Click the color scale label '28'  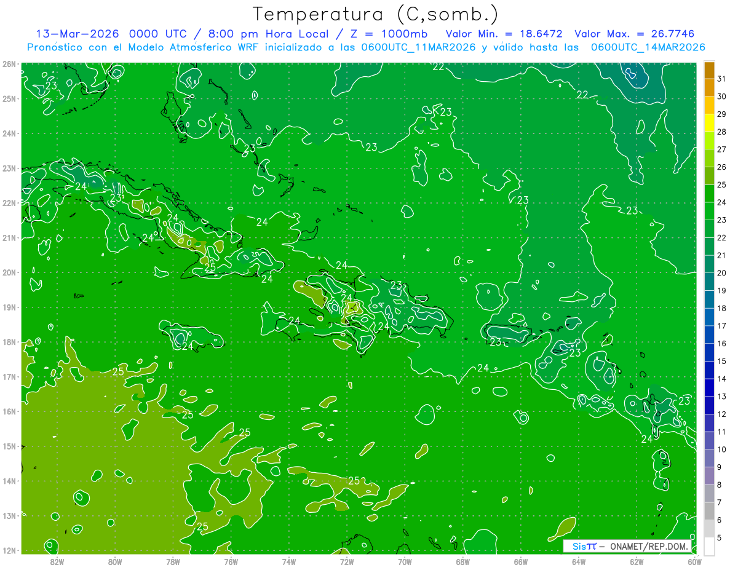[722, 132]
